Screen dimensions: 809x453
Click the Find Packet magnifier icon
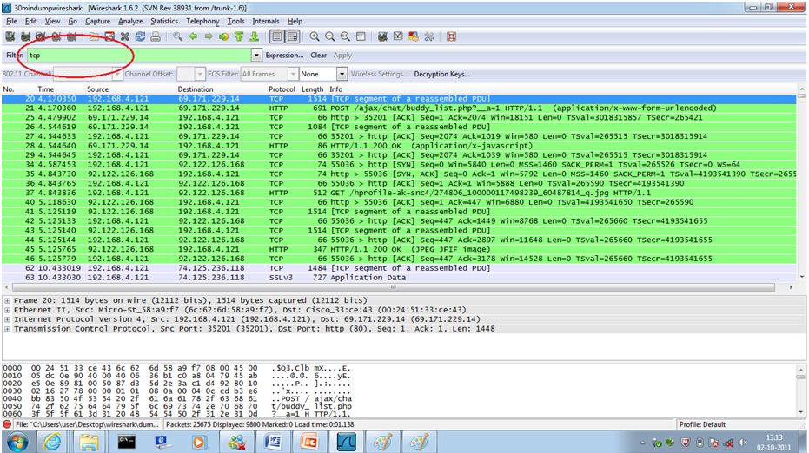click(177, 37)
